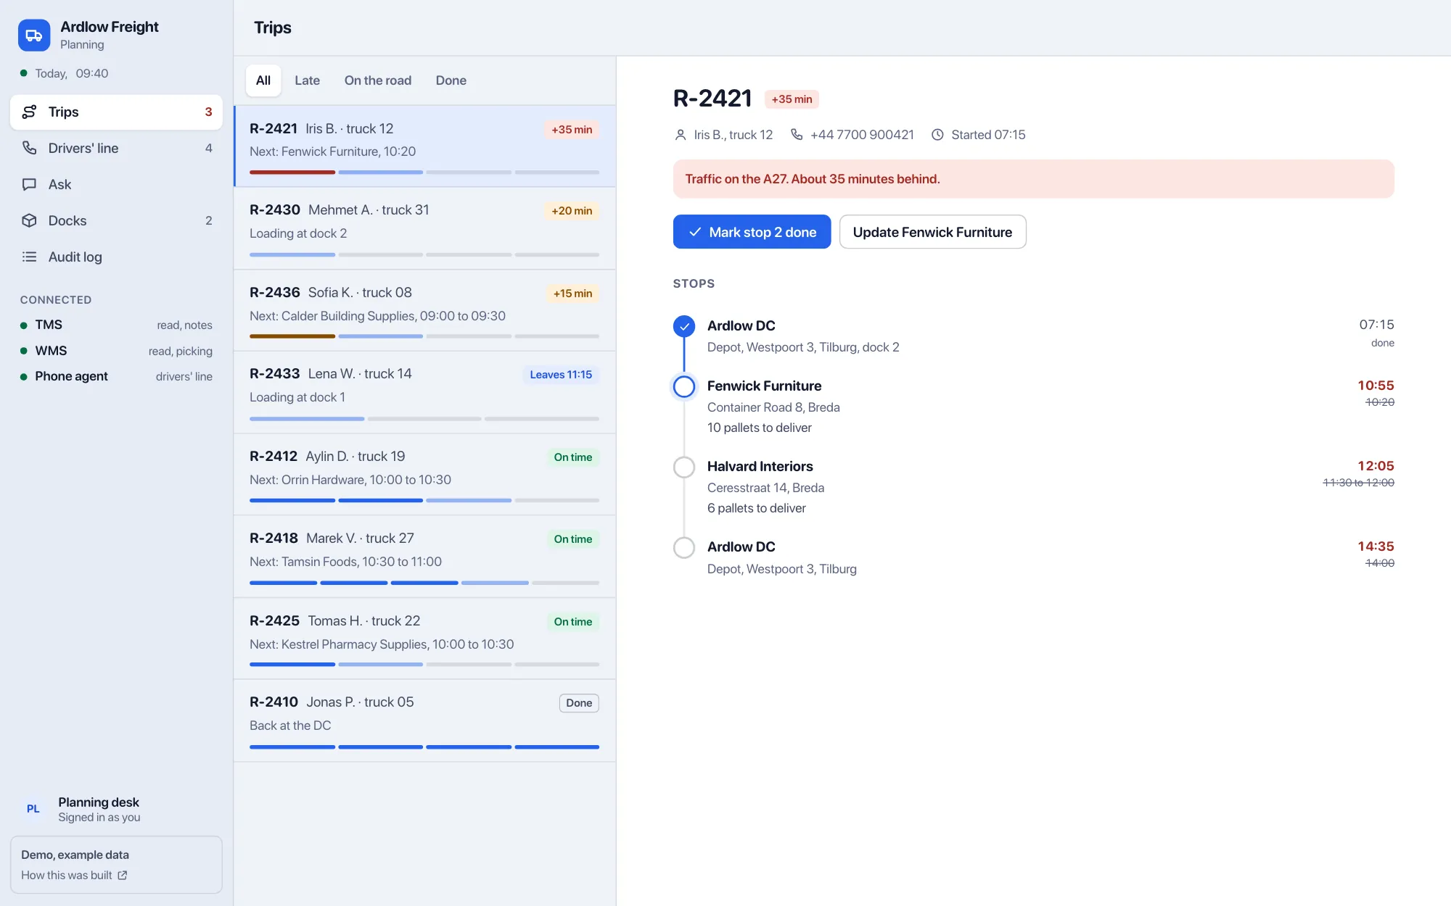Image resolution: width=1451 pixels, height=906 pixels.
Task: Click the phone number +44 7700 900421
Action: 862,135
